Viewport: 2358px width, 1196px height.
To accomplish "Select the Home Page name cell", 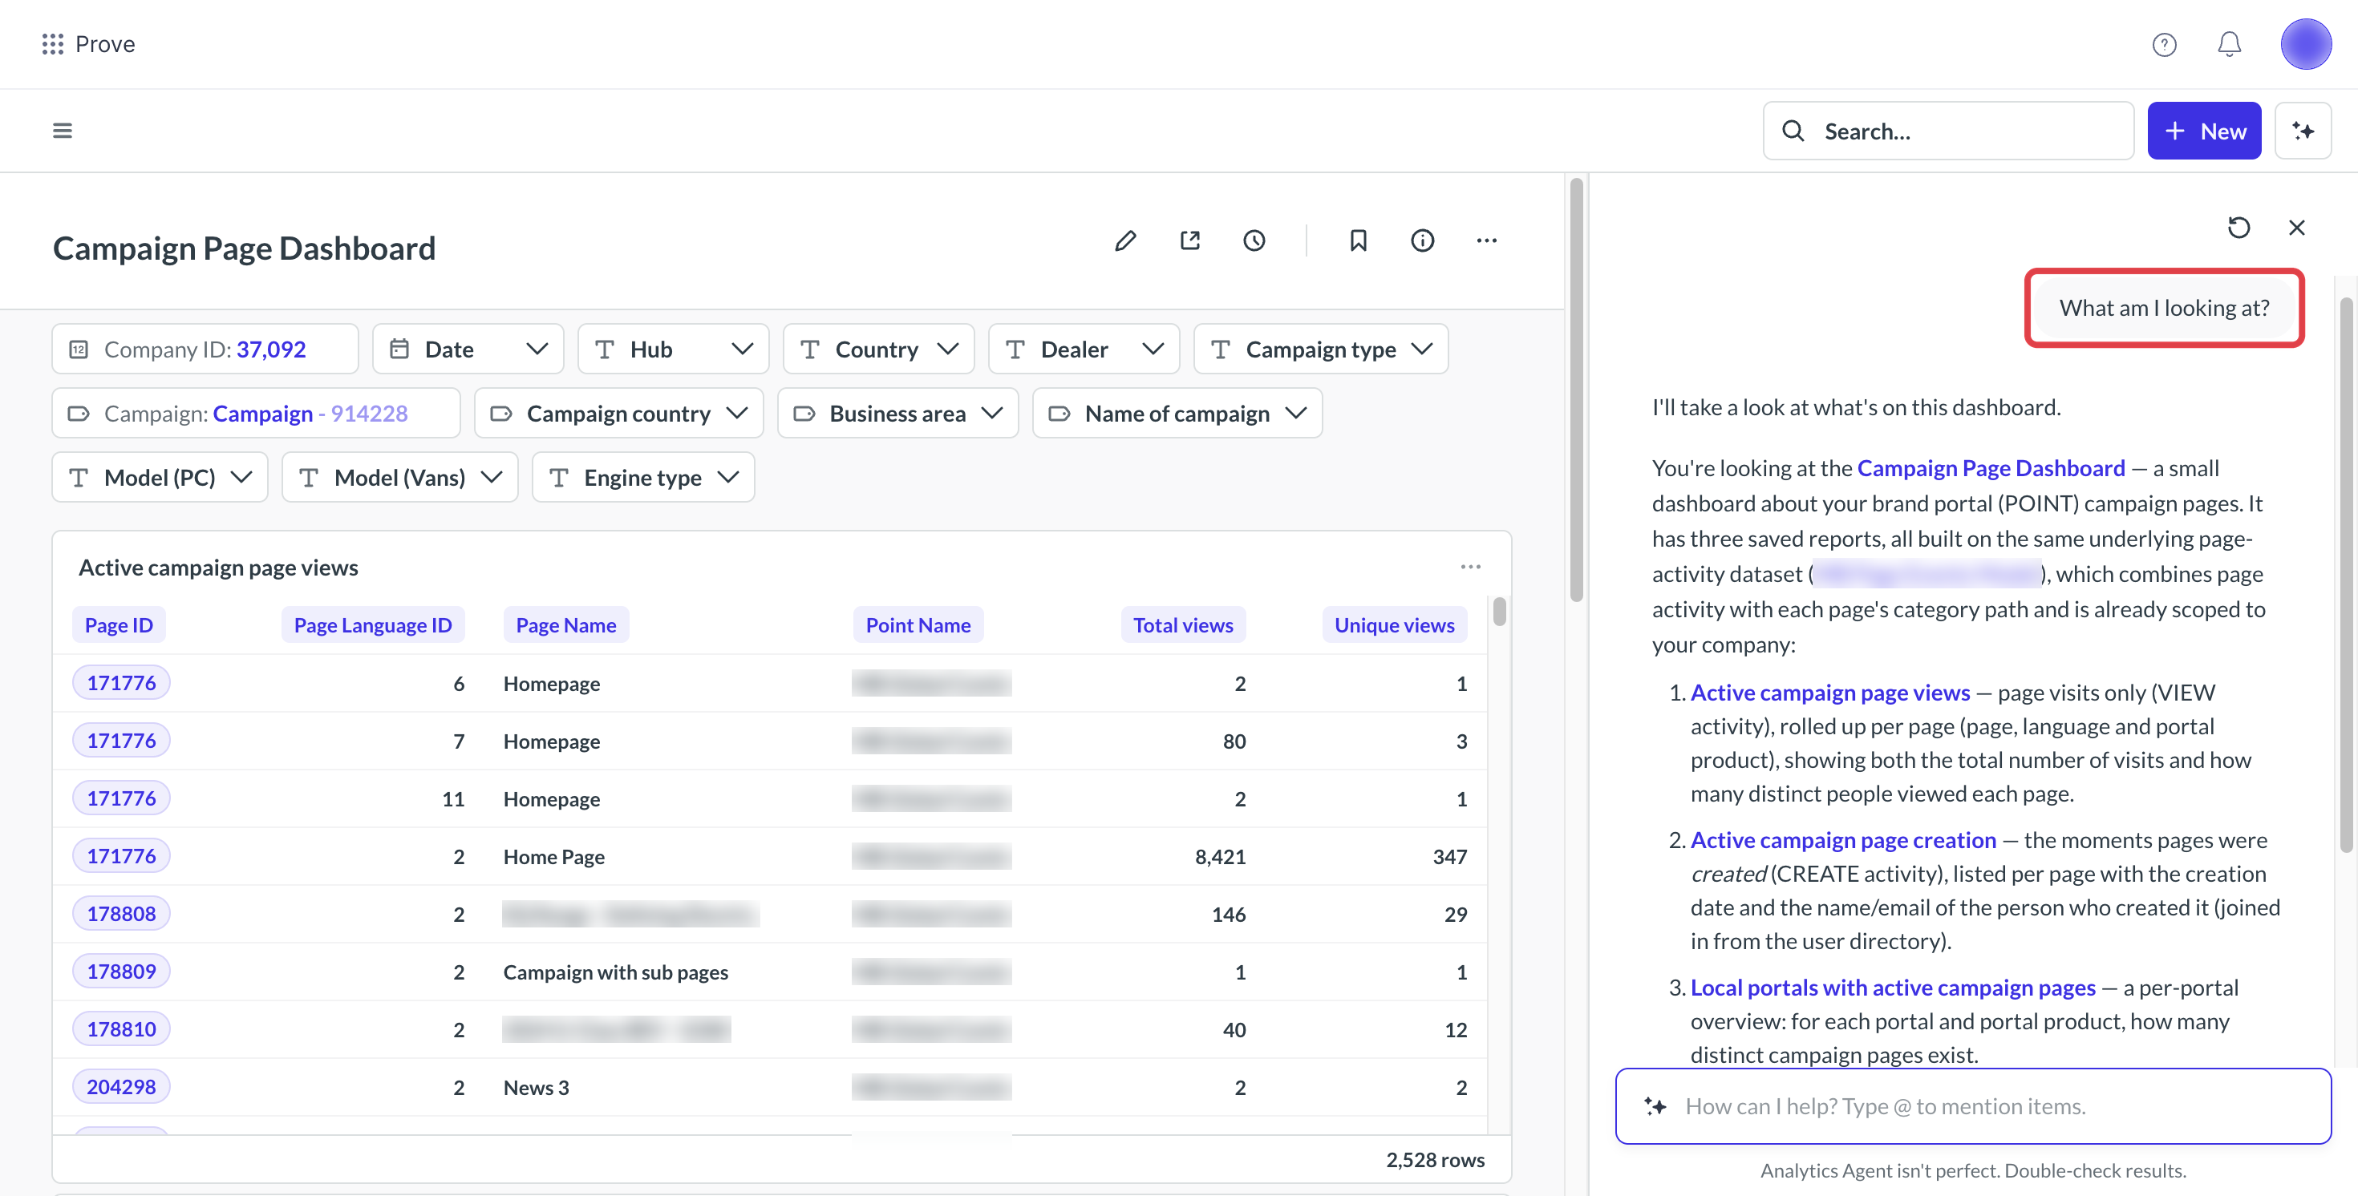I will (x=553, y=856).
